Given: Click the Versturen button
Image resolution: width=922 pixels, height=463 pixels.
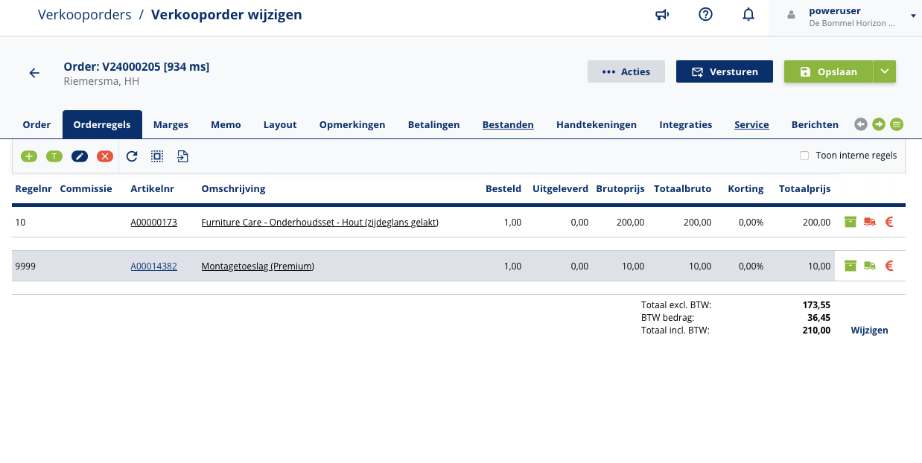Looking at the screenshot, I should tap(725, 71).
